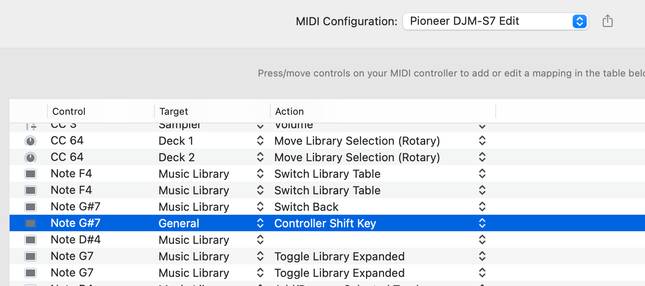Click button icon of Switch Back row
Image resolution: width=645 pixels, height=286 pixels.
pos(30,207)
